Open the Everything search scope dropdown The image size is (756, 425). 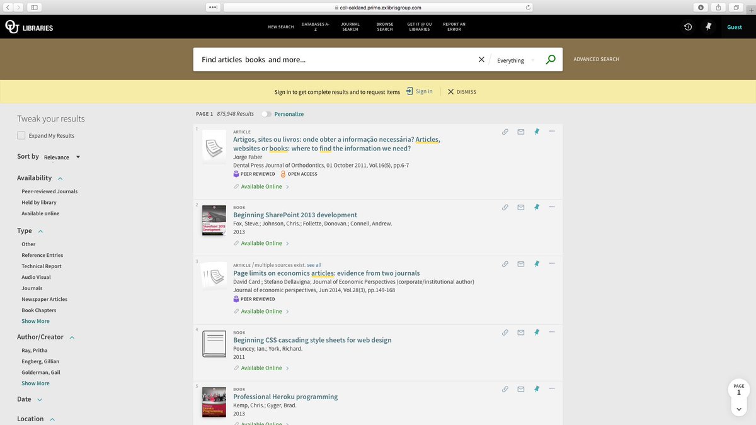coord(515,60)
